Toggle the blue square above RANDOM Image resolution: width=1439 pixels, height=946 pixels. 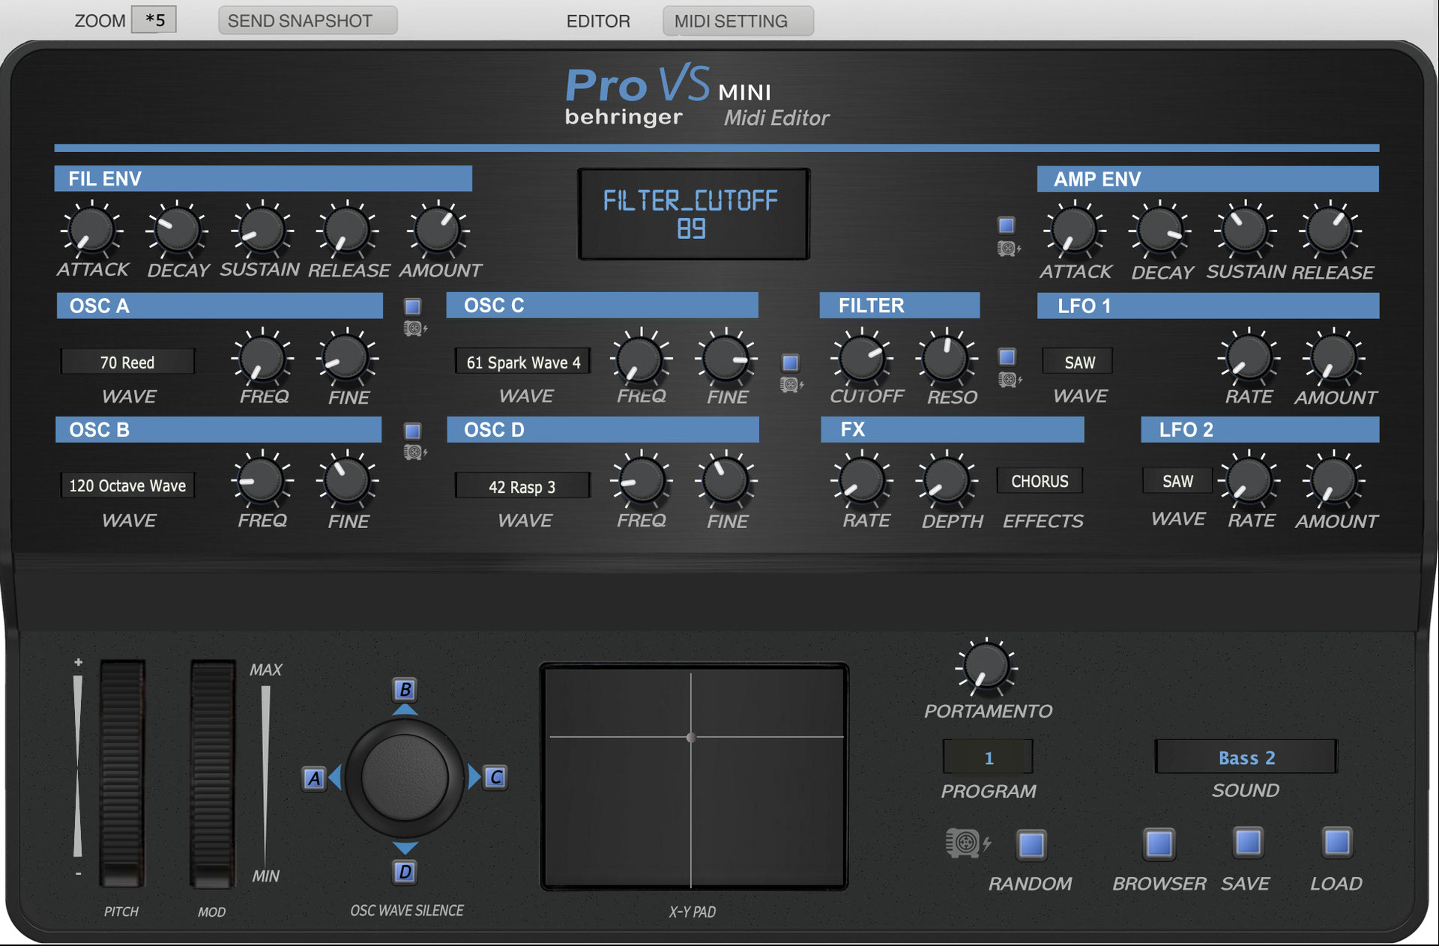point(1031,844)
